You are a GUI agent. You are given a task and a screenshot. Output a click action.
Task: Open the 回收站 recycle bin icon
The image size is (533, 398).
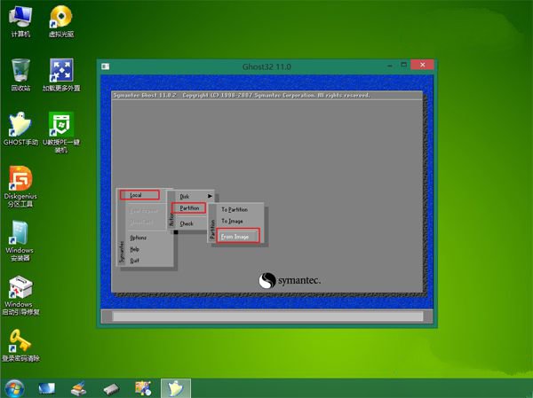pyautogui.click(x=20, y=75)
